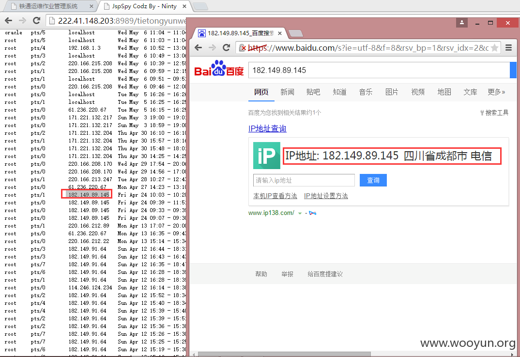520x357 pixels.
Task: Open the 地图 search category
Action: [x=444, y=92]
